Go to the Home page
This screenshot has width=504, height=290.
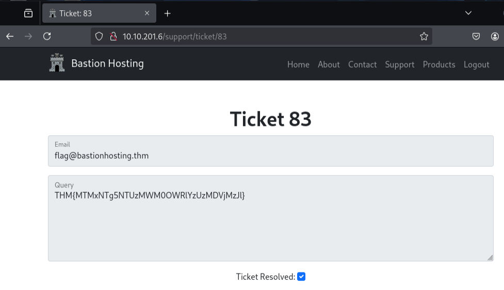tap(298, 65)
